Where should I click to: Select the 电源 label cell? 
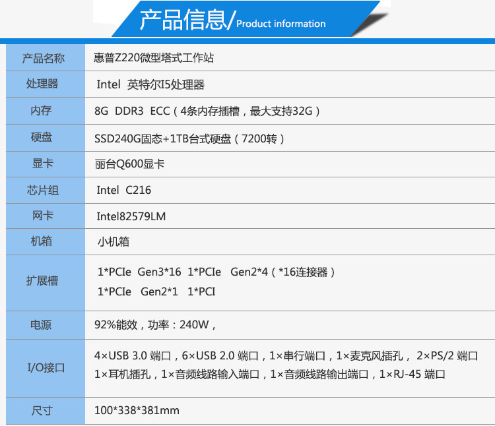tap(46, 325)
